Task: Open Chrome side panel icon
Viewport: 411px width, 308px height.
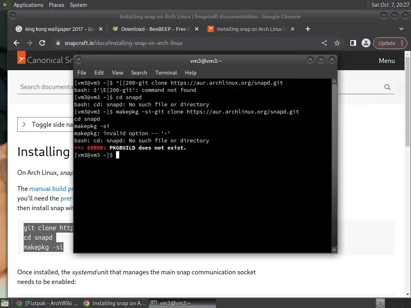Action: tap(353, 43)
